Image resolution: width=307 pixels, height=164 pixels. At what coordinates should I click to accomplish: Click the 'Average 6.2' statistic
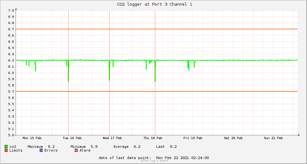click(x=127, y=147)
